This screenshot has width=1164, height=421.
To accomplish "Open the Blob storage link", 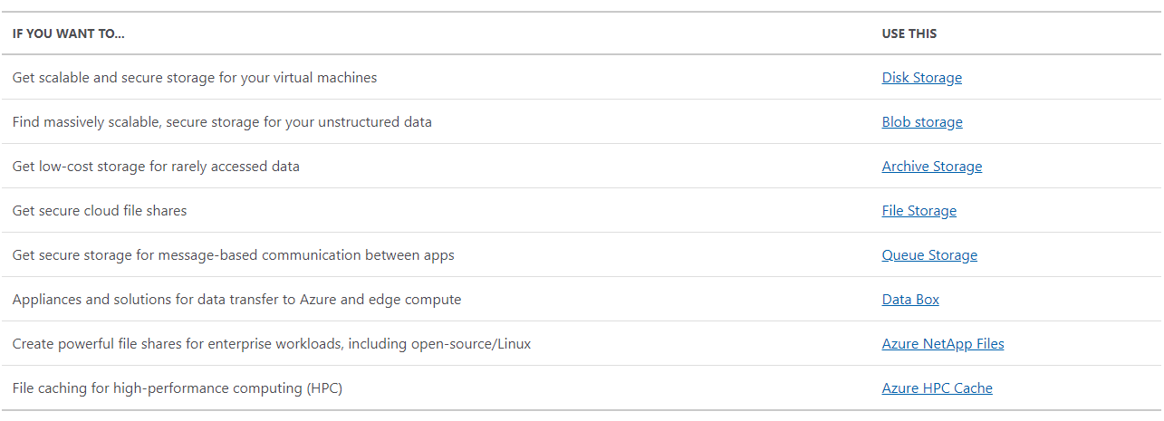I will pos(922,122).
